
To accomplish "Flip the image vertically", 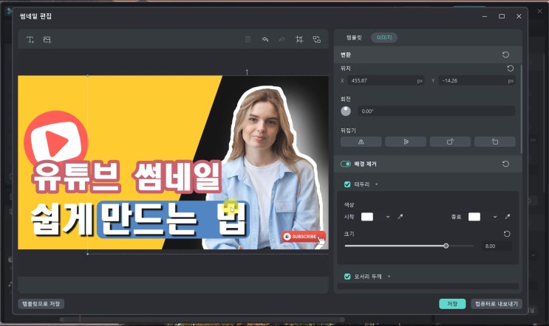I will (x=406, y=142).
